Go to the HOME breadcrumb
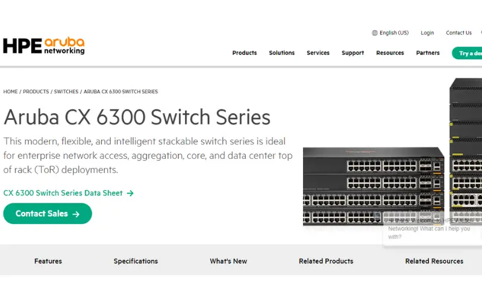The image size is (482, 301). pos(10,92)
